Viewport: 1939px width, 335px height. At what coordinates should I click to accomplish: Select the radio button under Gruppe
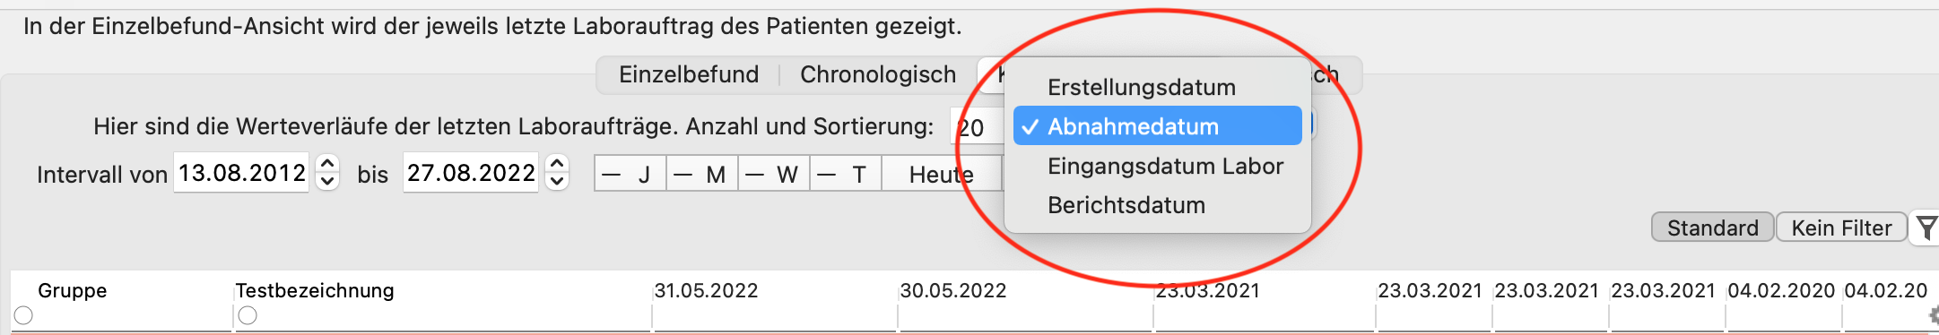(x=23, y=315)
